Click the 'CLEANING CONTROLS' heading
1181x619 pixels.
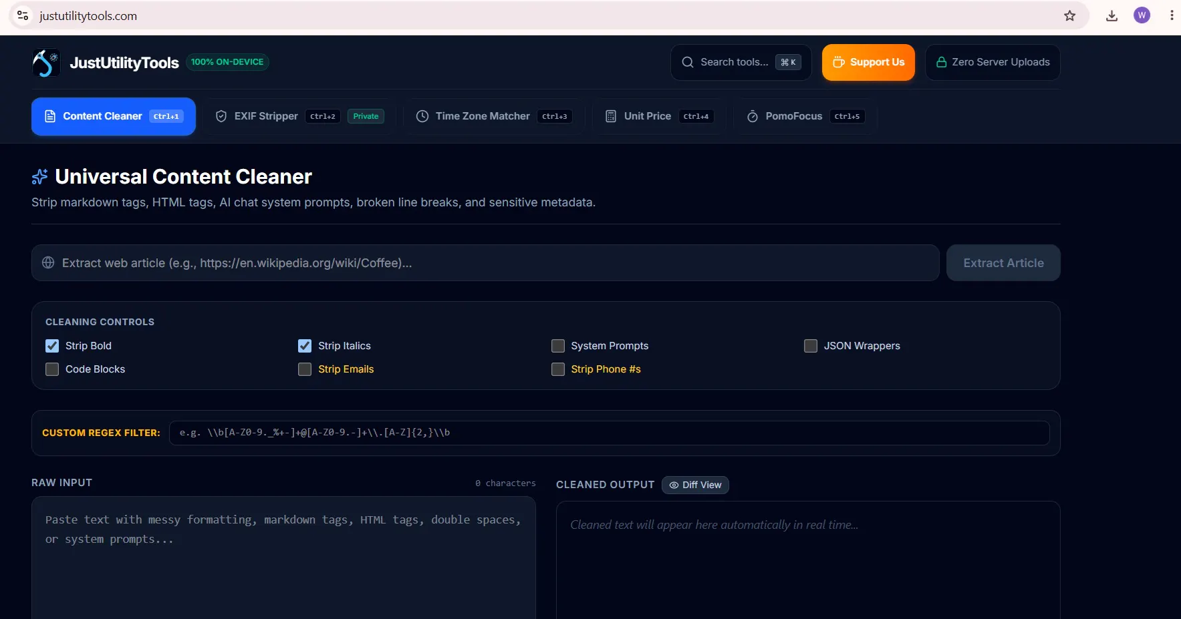coord(100,322)
